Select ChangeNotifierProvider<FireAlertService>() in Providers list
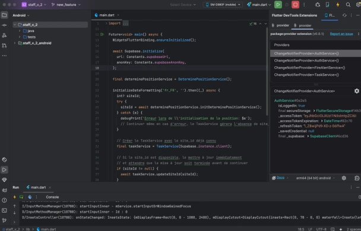The width and height of the screenshot is (361, 231). (x=315, y=68)
